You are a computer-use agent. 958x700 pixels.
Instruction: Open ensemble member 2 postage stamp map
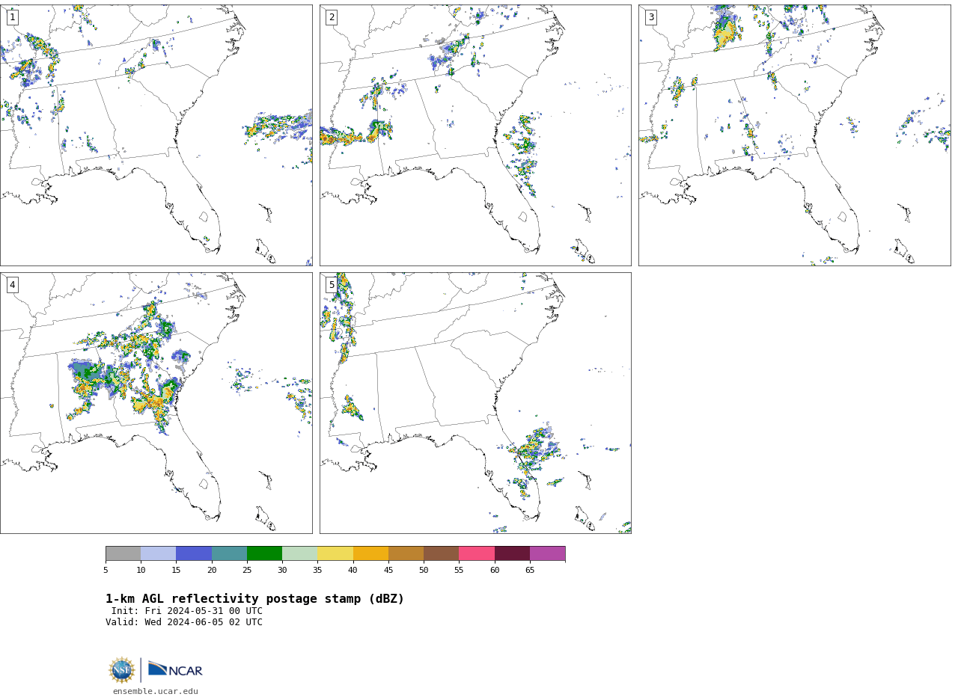475,135
